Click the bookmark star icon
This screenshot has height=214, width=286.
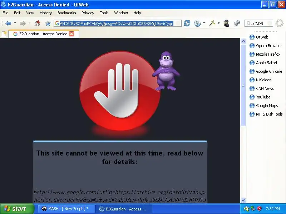48,23
